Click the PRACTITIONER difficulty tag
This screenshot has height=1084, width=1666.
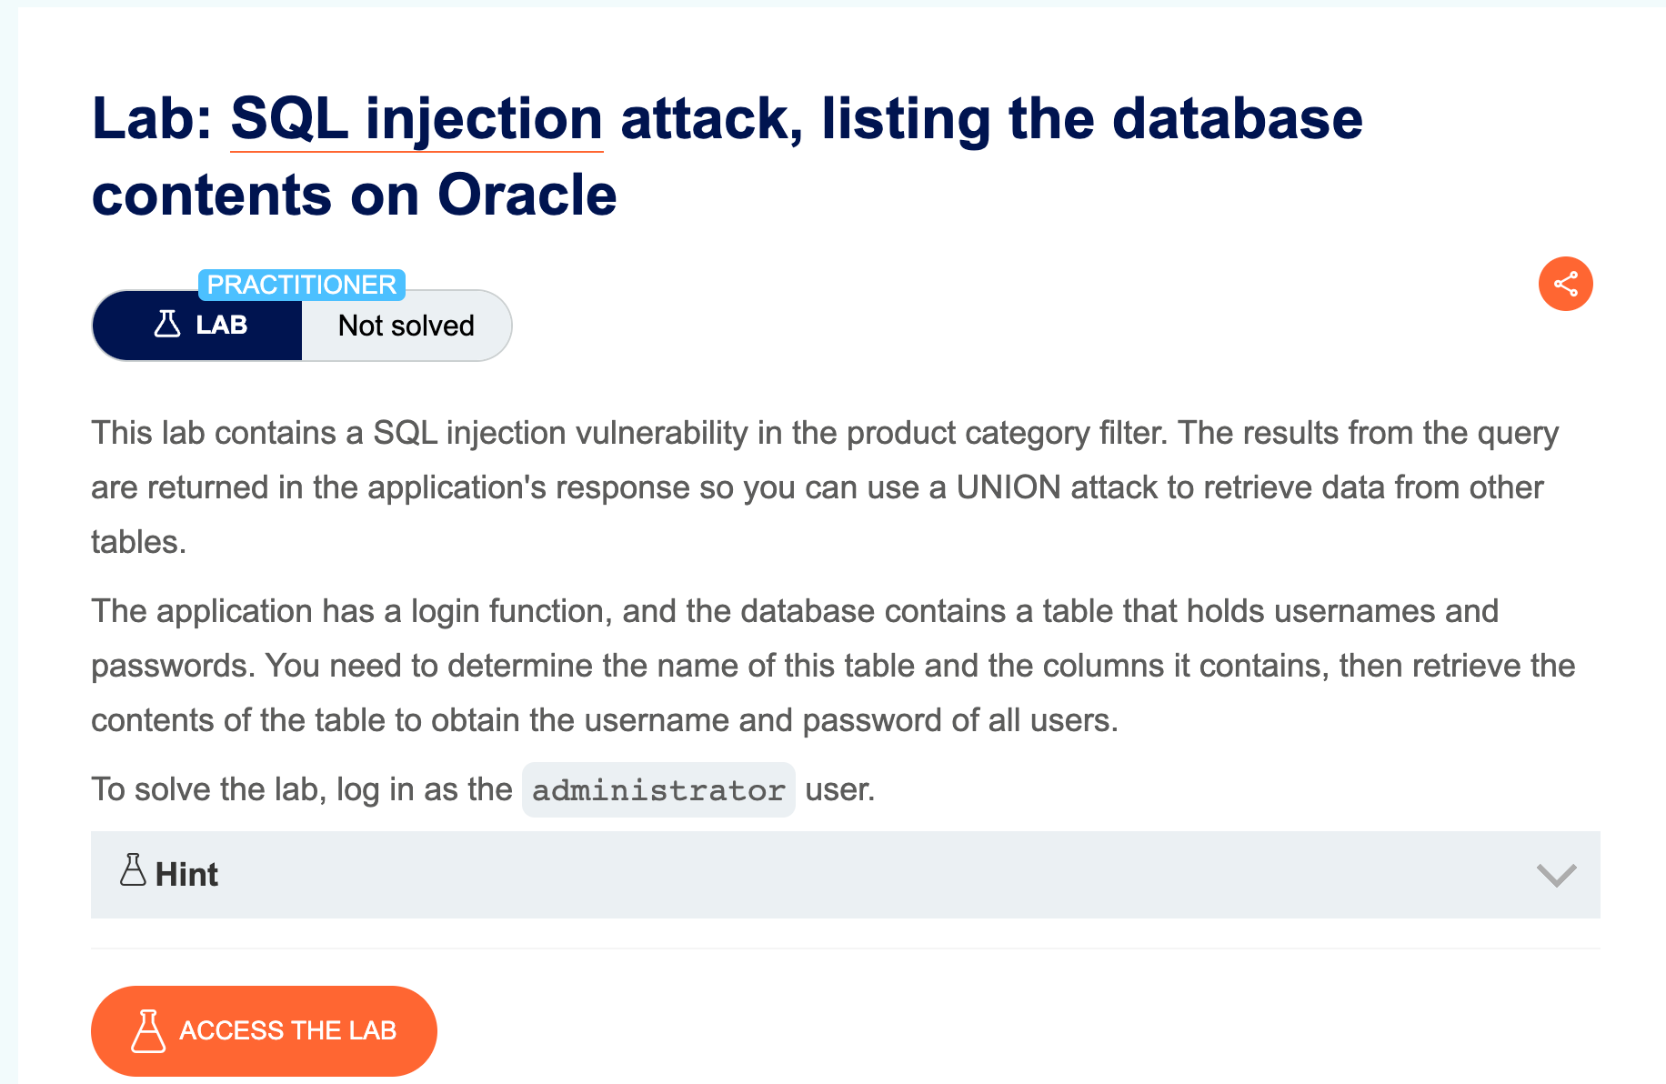pos(301,285)
